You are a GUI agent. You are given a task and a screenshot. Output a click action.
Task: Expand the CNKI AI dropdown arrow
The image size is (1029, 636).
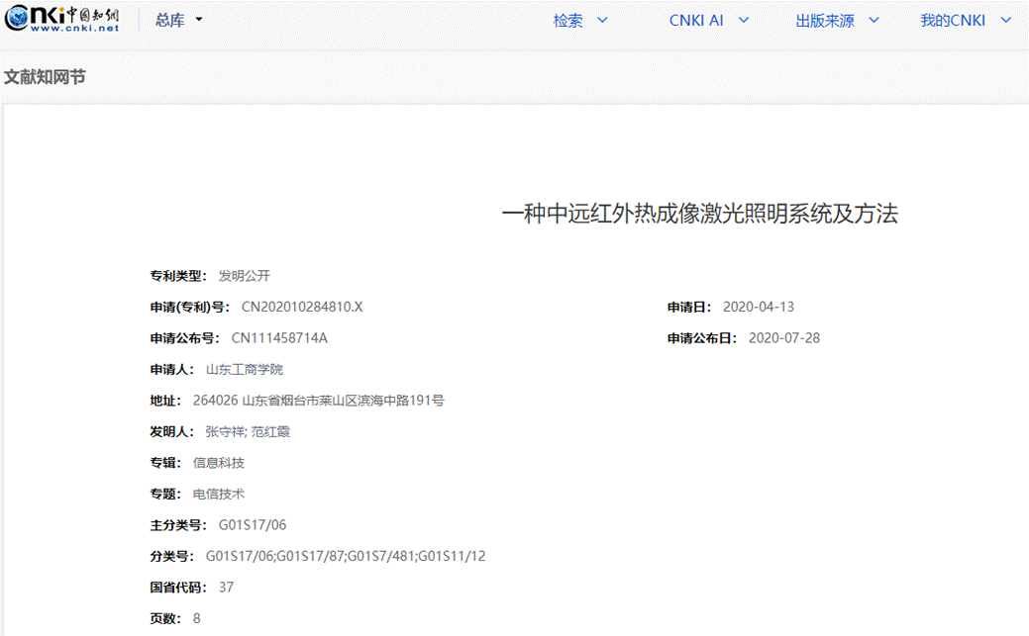[x=744, y=21]
